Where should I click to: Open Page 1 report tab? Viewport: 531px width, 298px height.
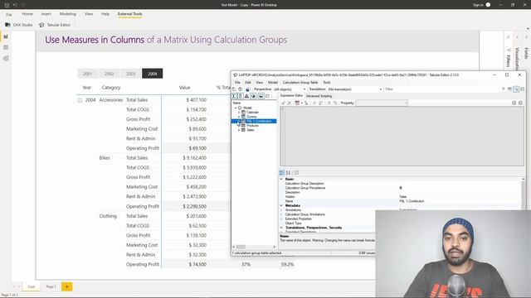pyautogui.click(x=51, y=287)
